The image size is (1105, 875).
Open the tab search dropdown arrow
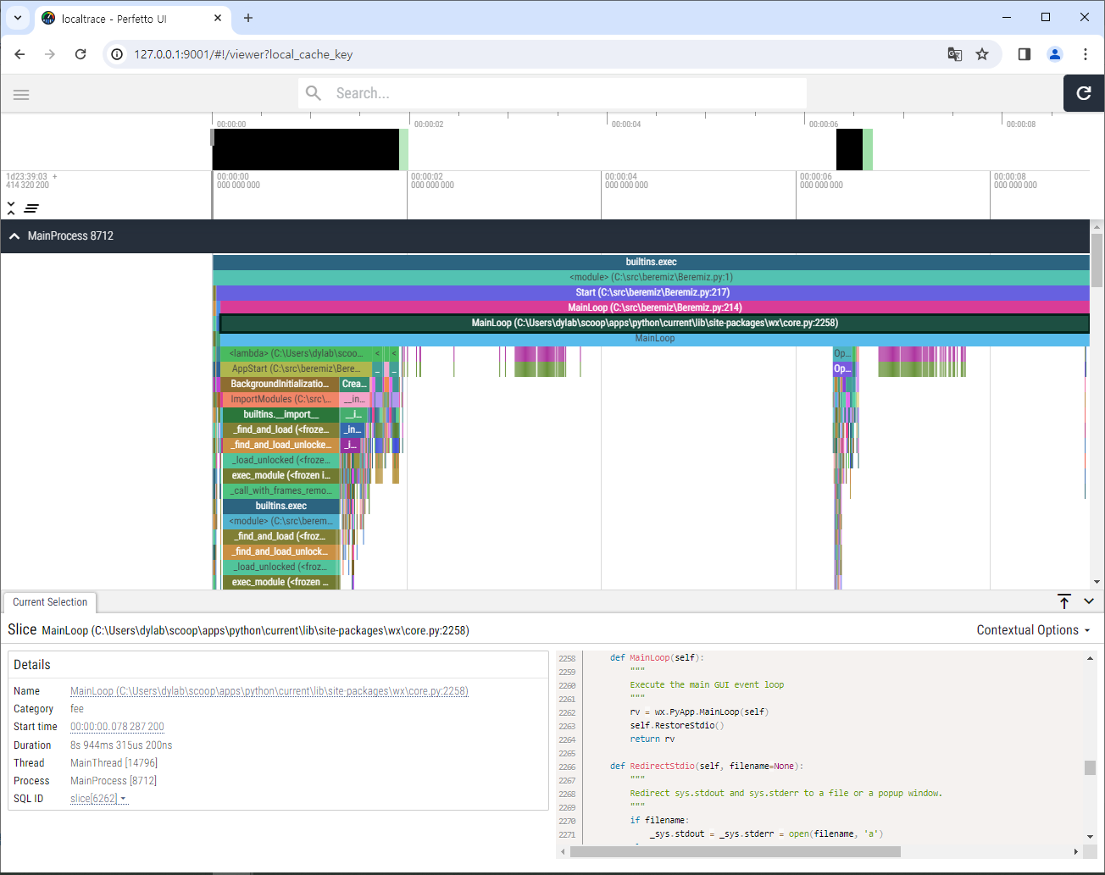17,18
